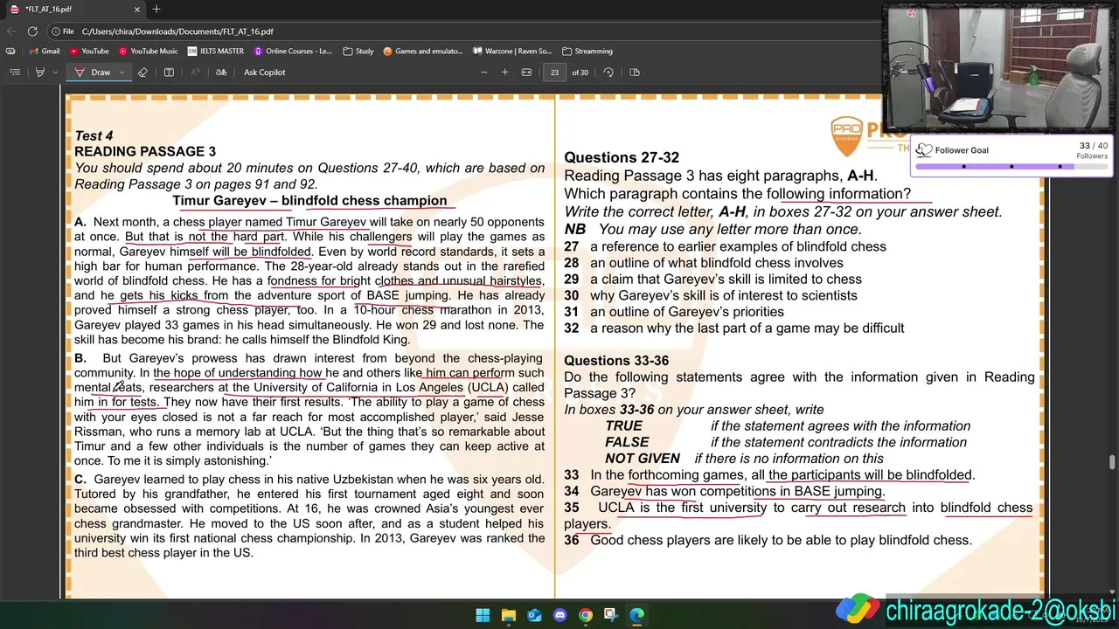Open the IELTS MASTER bookmark

pyautogui.click(x=216, y=51)
